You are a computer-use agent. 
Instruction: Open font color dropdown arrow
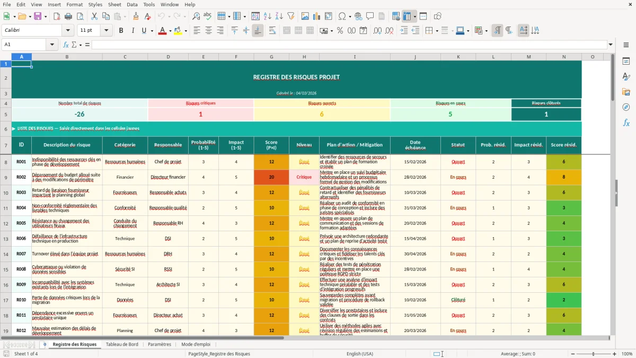coord(170,31)
